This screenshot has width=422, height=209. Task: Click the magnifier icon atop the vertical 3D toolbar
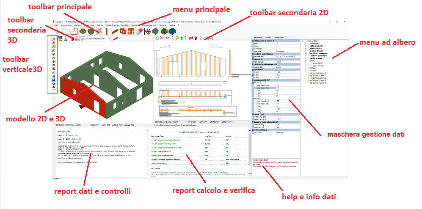click(x=54, y=39)
